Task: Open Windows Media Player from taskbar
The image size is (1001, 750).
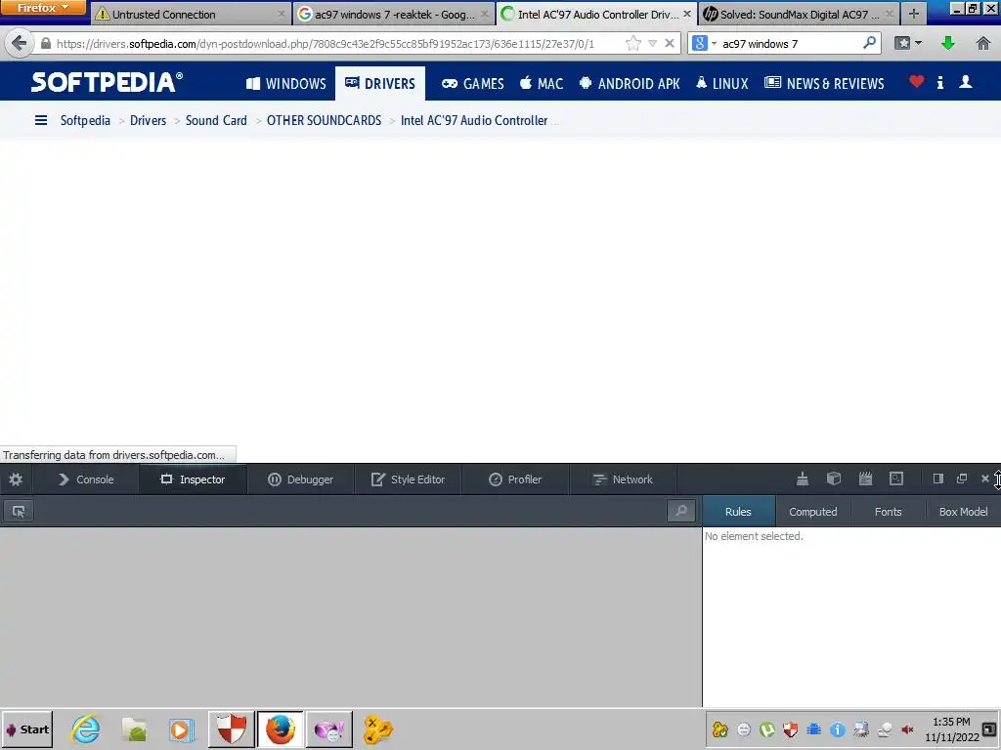Action: click(x=182, y=729)
